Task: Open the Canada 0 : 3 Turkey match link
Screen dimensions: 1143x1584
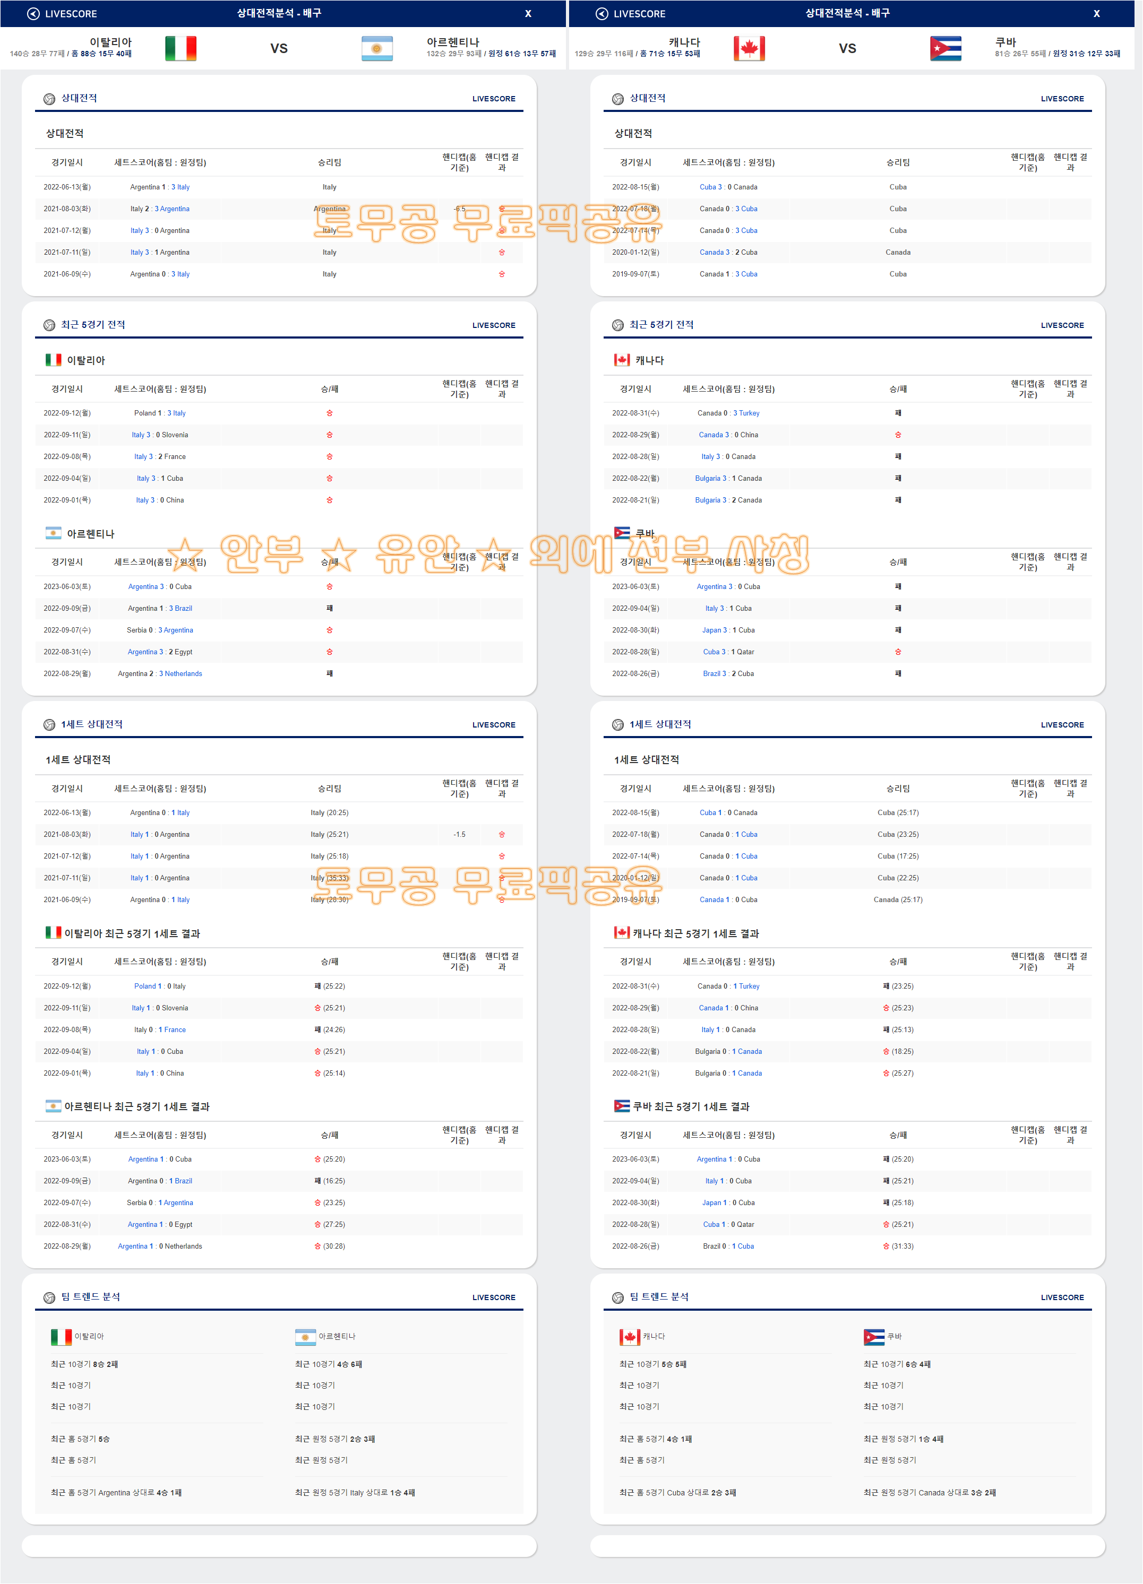Action: [x=728, y=413]
